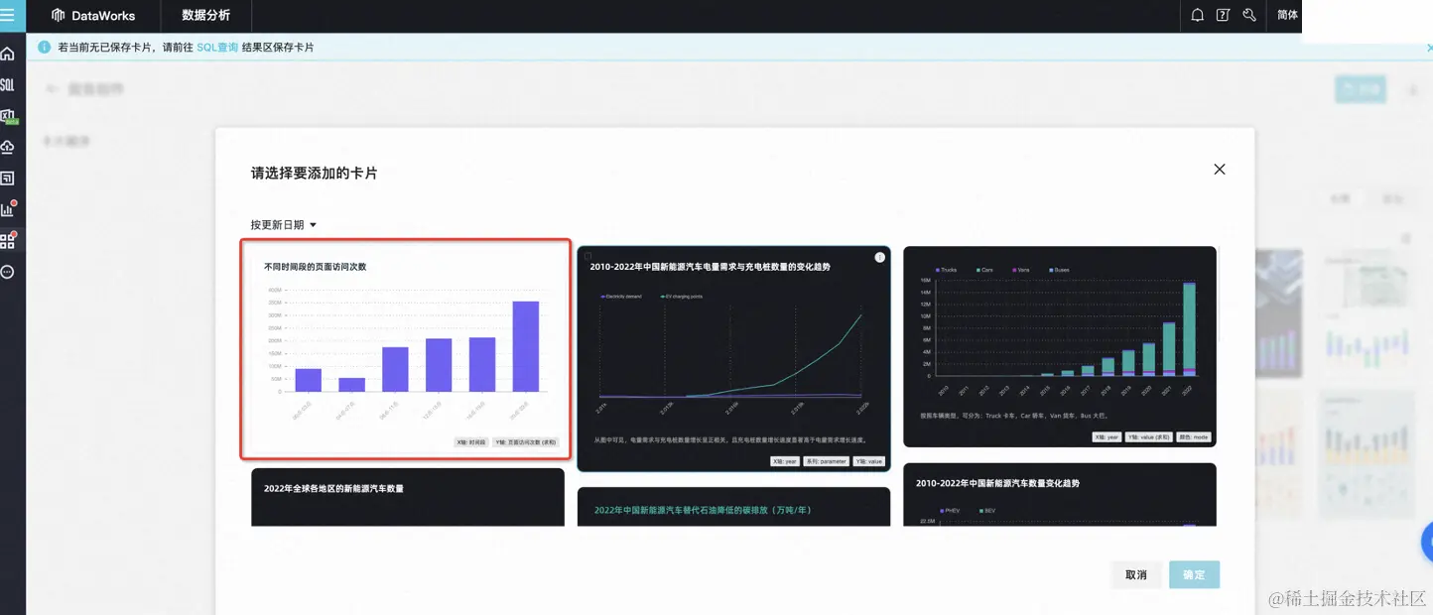Click the Y轴: value (求和) tag
The image size is (1433, 615).
pyautogui.click(x=1149, y=436)
